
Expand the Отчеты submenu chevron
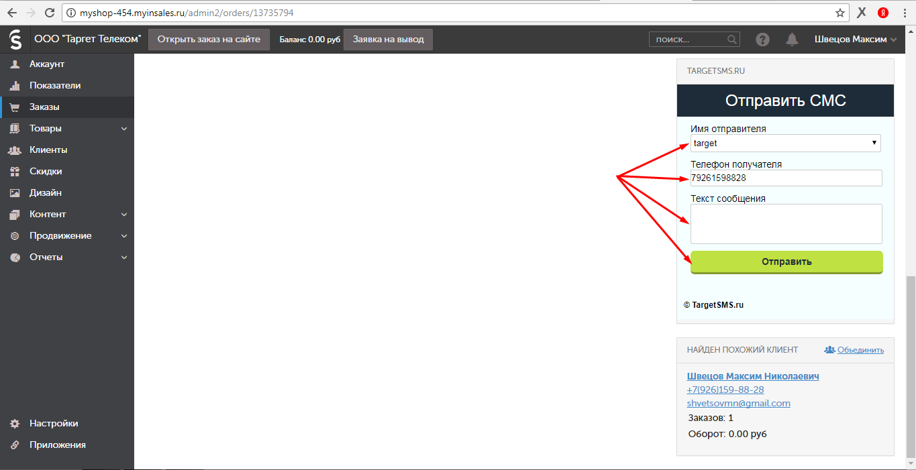coord(124,257)
